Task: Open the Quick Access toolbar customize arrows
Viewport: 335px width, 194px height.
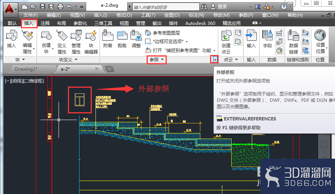Action: click(82, 7)
